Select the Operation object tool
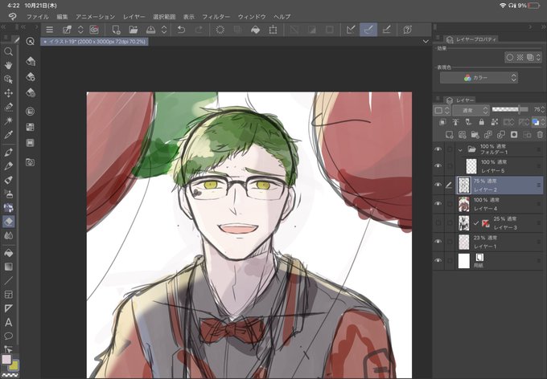Screen dimensions: 547x379 point(8,79)
